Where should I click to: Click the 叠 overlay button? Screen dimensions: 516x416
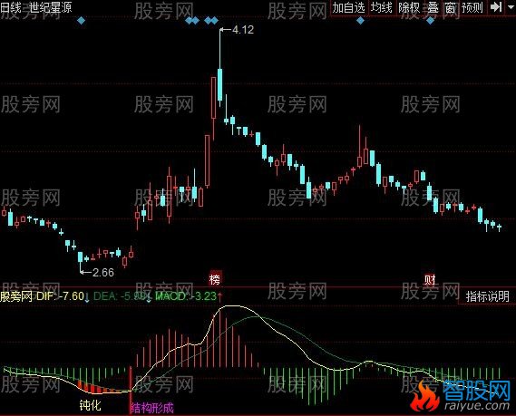coord(433,7)
